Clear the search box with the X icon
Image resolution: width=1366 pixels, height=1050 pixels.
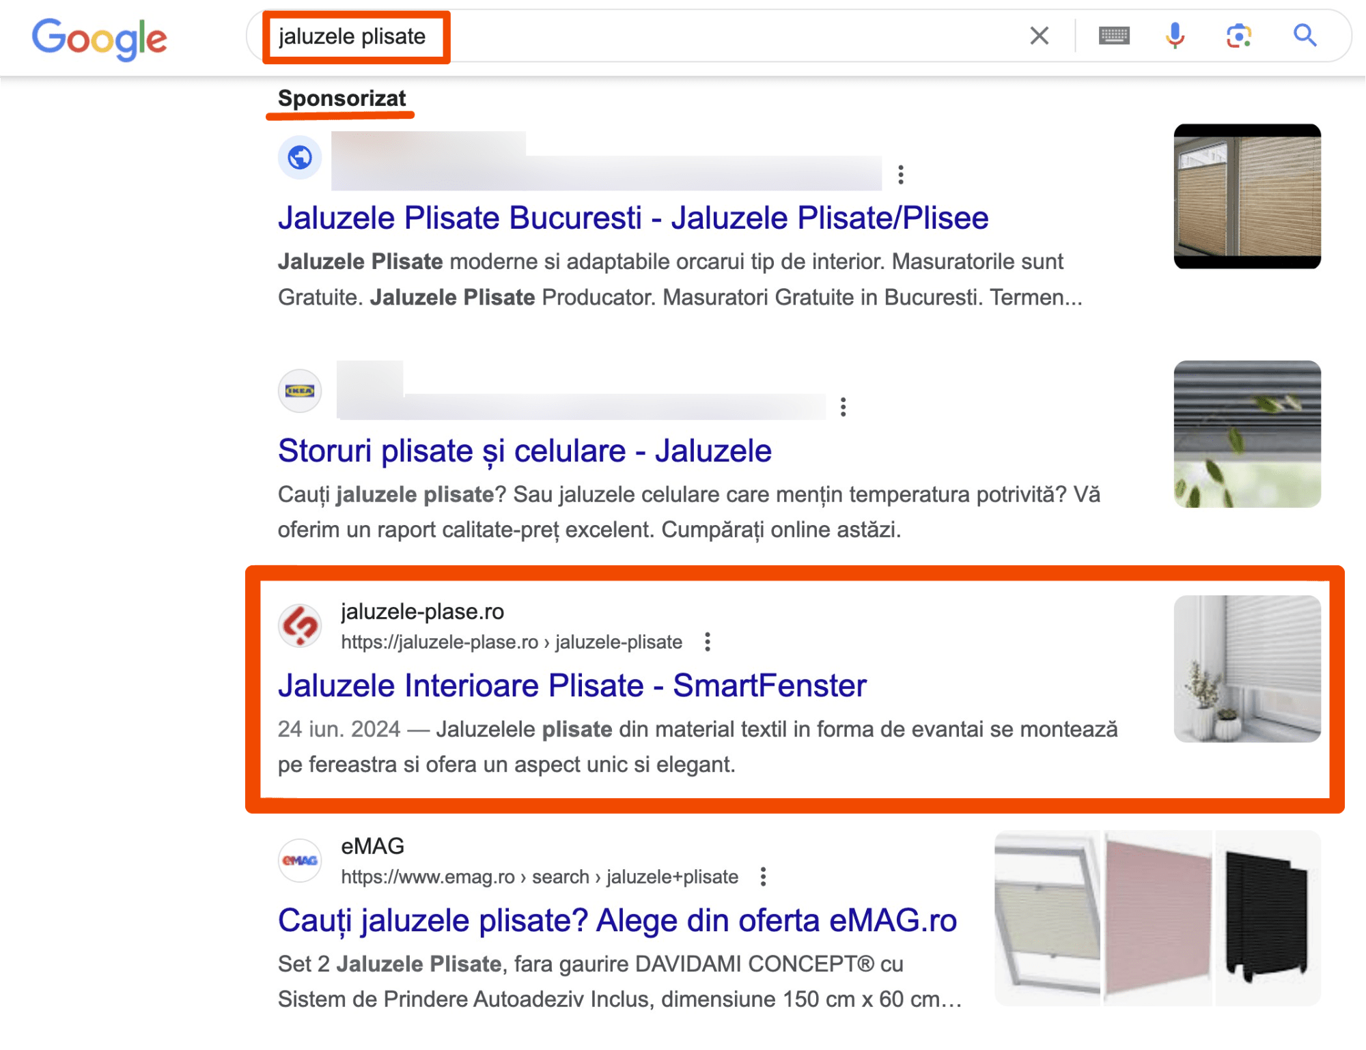(1039, 36)
